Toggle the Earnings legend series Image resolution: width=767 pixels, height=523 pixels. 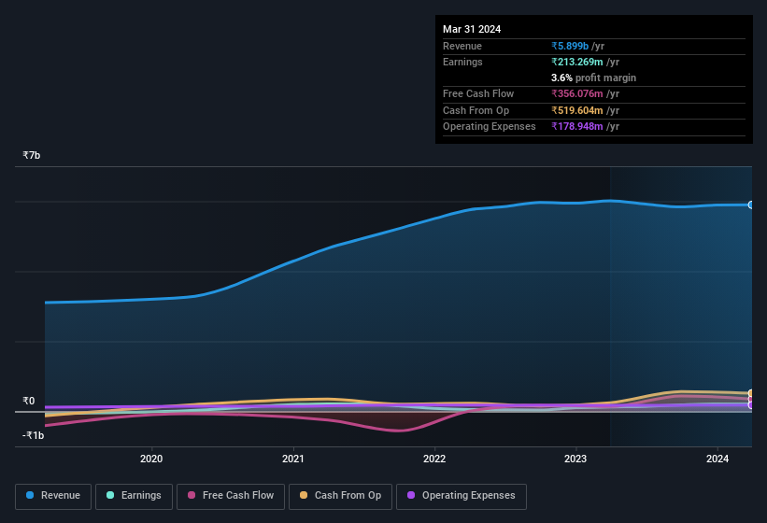tap(134, 496)
